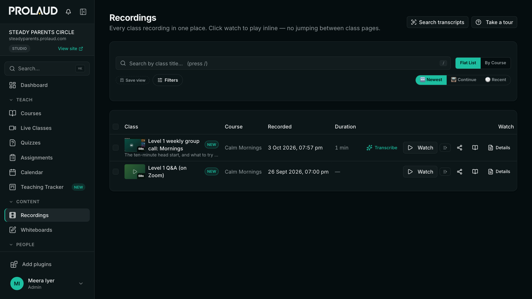Collapse the CONTENT section

click(24, 202)
